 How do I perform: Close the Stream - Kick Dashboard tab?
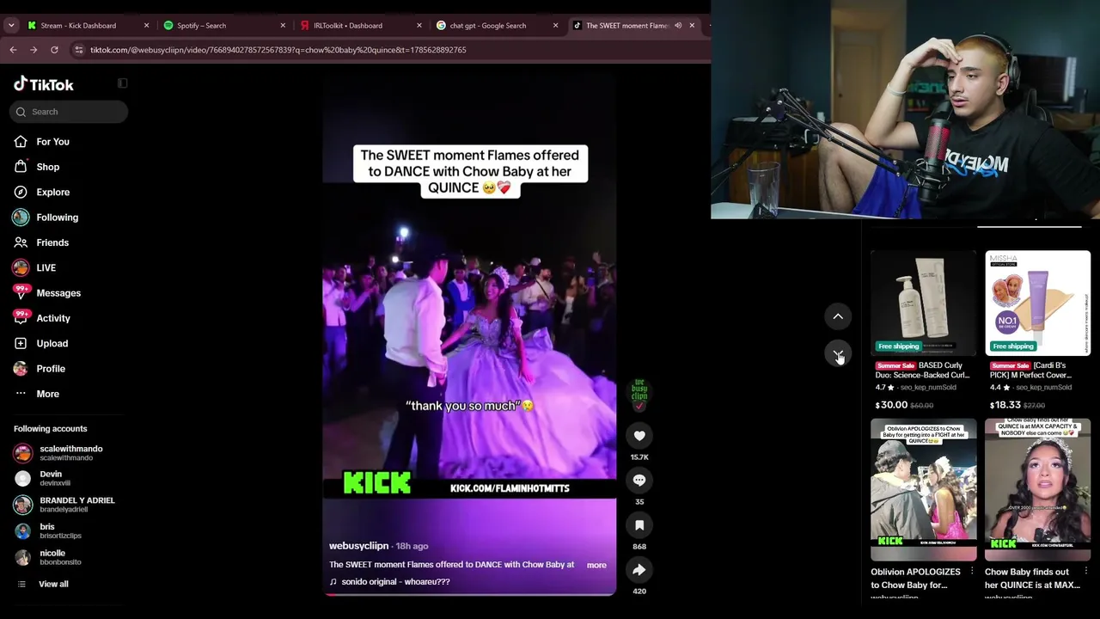pos(146,26)
